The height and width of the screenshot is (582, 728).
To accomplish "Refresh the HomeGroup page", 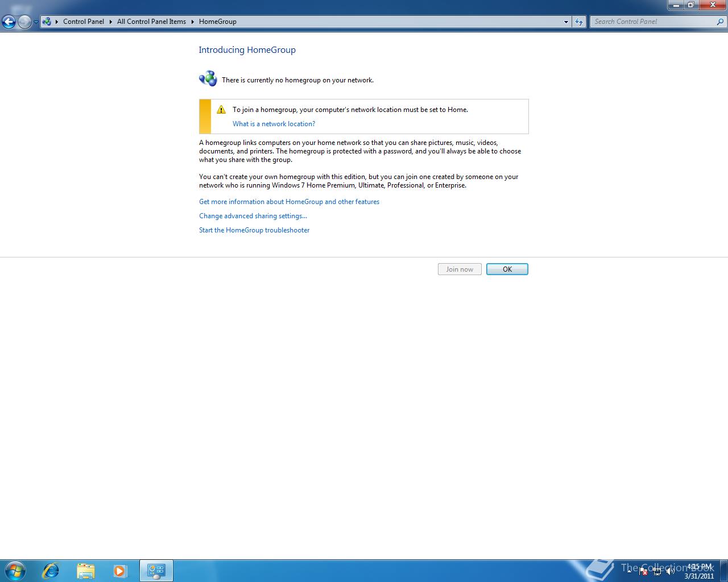I will pyautogui.click(x=579, y=22).
